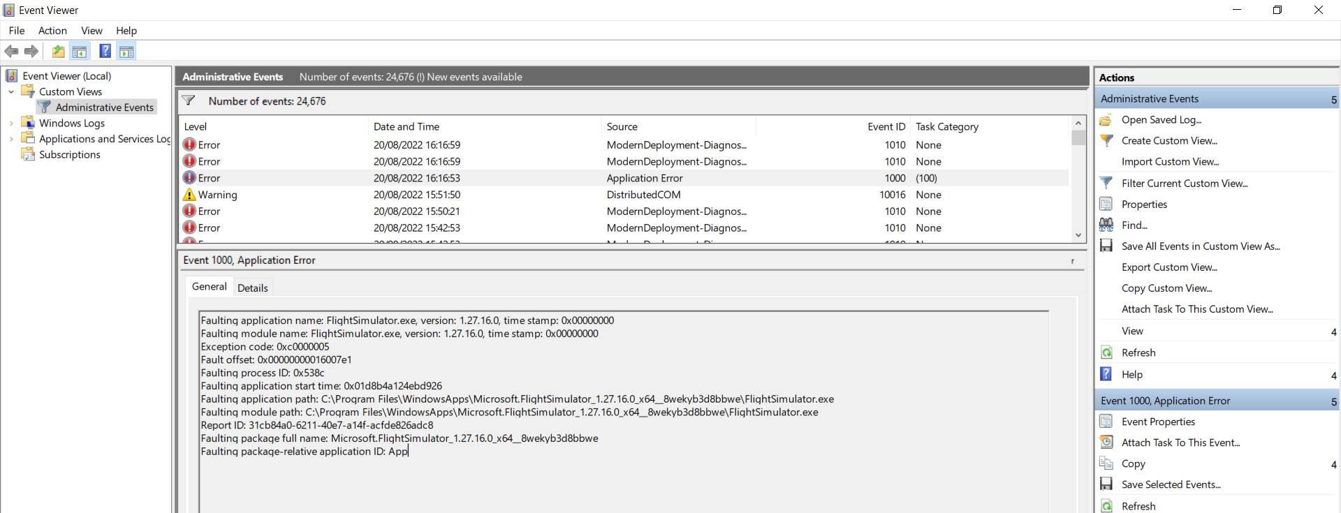Viewport: 1341px width, 513px height.
Task: Click the Find action with binoculars icon
Action: 1134,225
